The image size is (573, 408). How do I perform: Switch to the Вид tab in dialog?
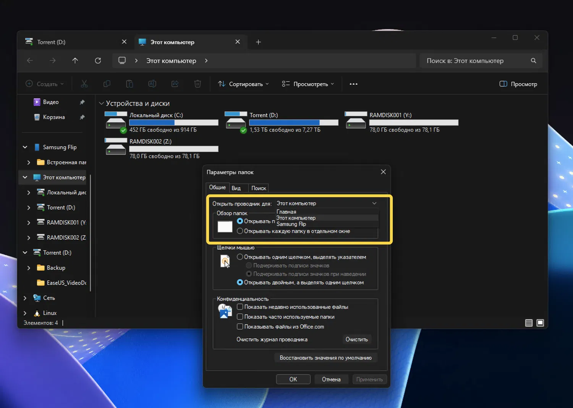(236, 188)
